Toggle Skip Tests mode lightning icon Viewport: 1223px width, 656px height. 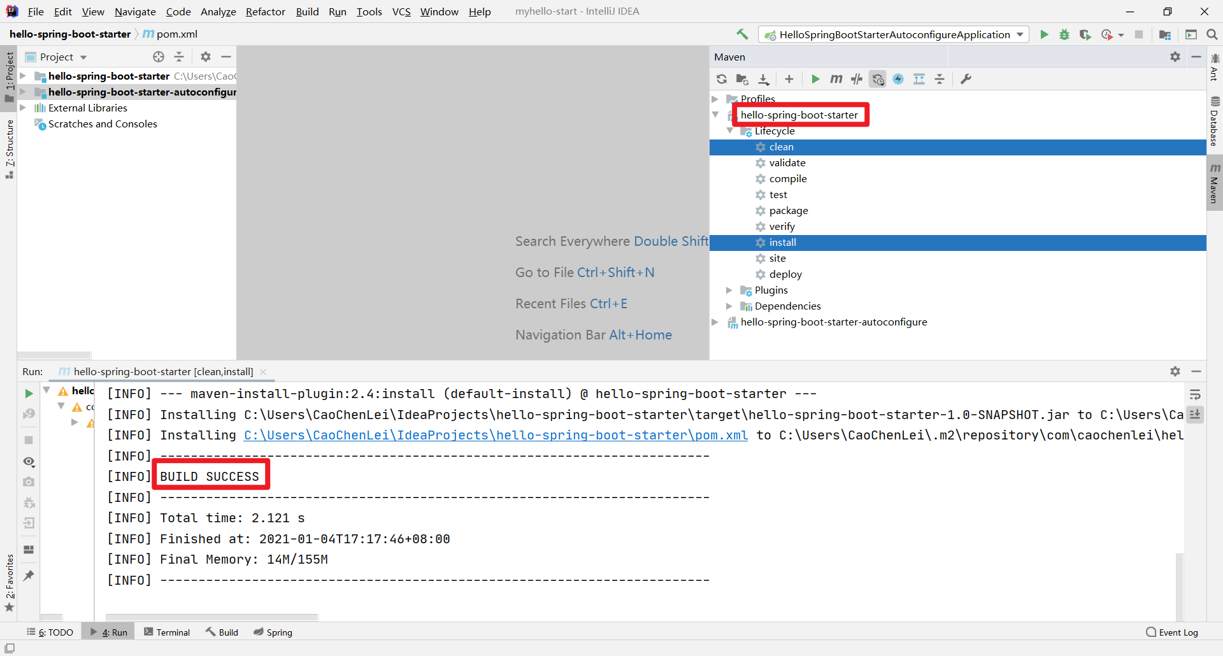click(x=898, y=79)
